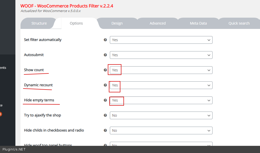Go to the Meta Data tab

[198, 23]
